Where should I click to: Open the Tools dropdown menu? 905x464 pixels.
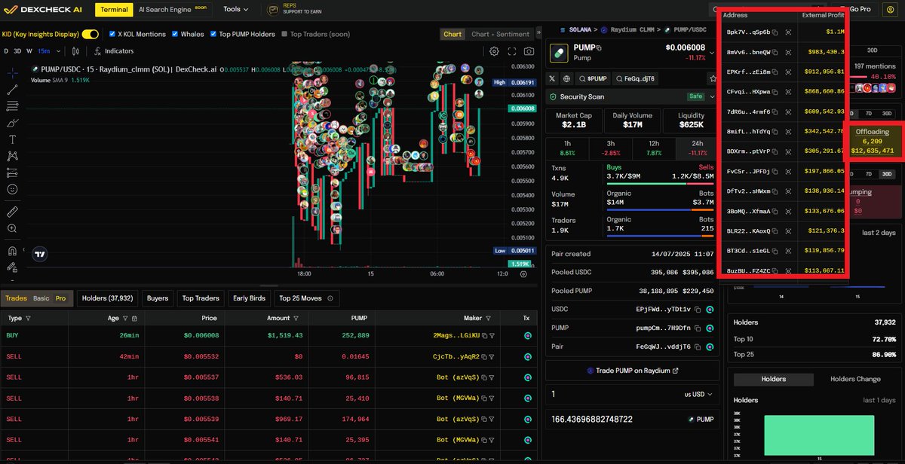pos(236,10)
